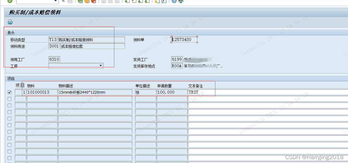Cancel using the red X icon
The image size is (348, 163).
(94, 1)
